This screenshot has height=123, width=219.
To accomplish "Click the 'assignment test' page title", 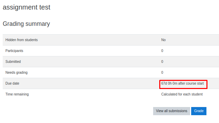I will [26, 7].
